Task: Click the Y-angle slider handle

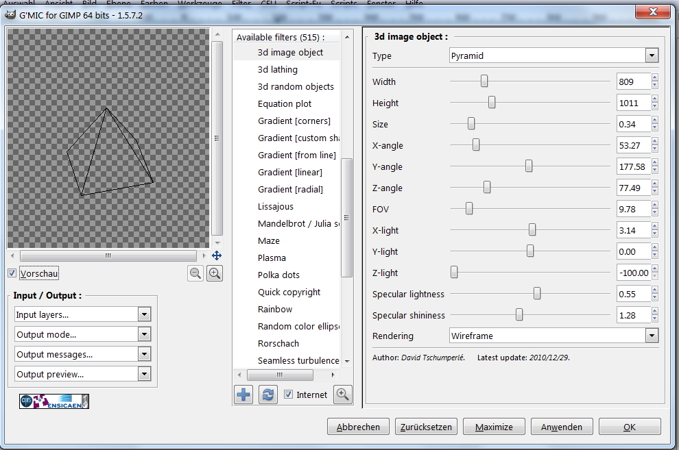Action: [x=529, y=166]
